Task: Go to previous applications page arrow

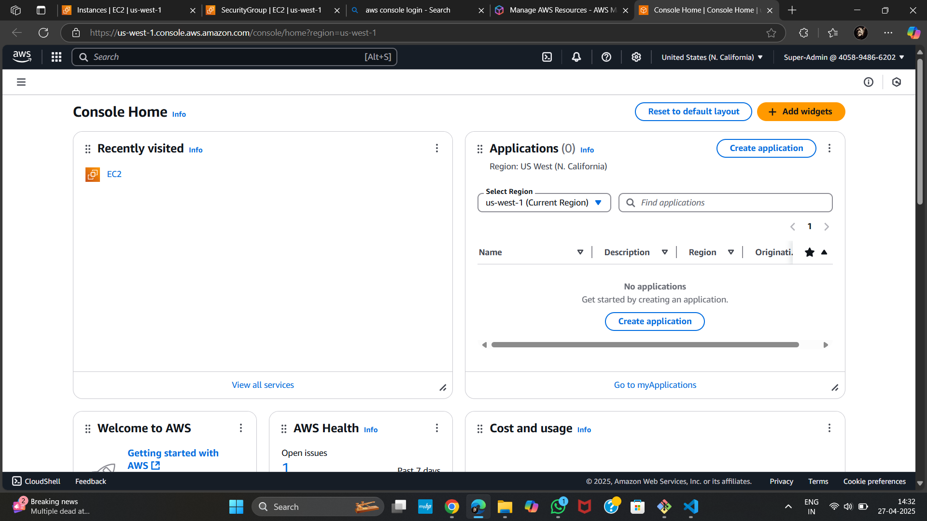Action: point(793,227)
